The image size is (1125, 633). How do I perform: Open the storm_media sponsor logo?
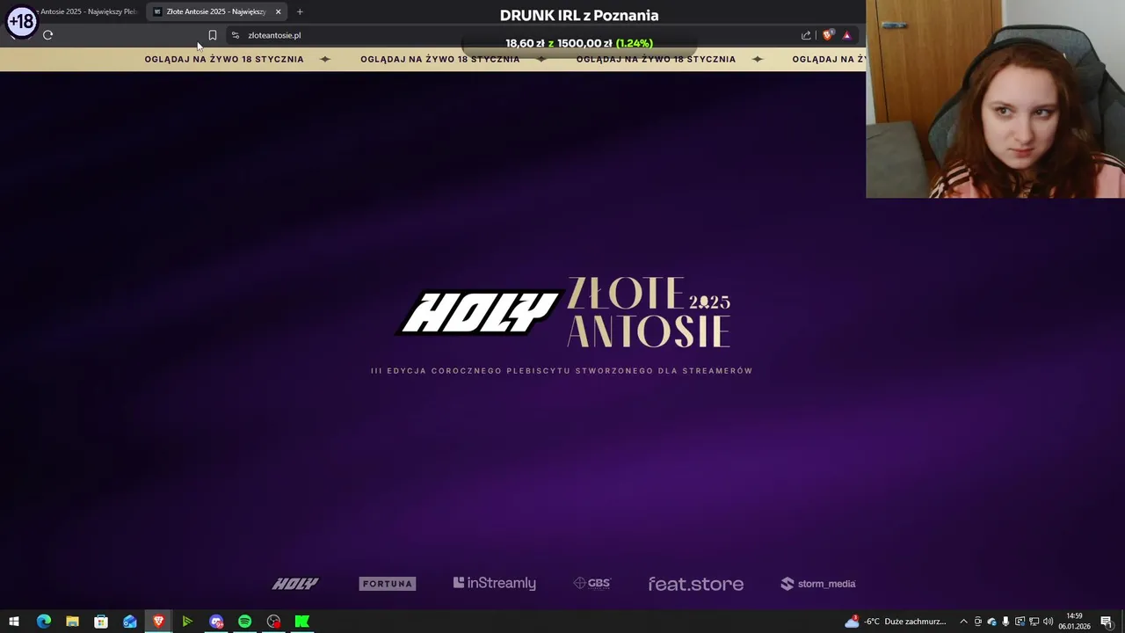coord(818,584)
